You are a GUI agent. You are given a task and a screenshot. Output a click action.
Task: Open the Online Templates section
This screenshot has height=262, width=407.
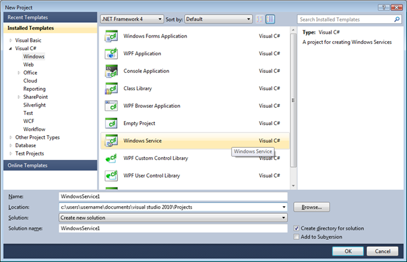coord(49,166)
